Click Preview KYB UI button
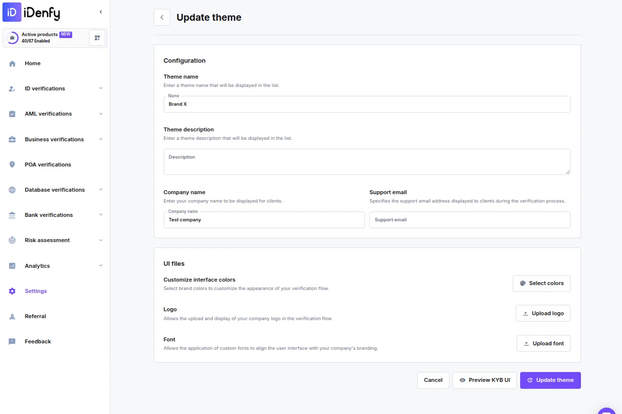 (x=485, y=380)
